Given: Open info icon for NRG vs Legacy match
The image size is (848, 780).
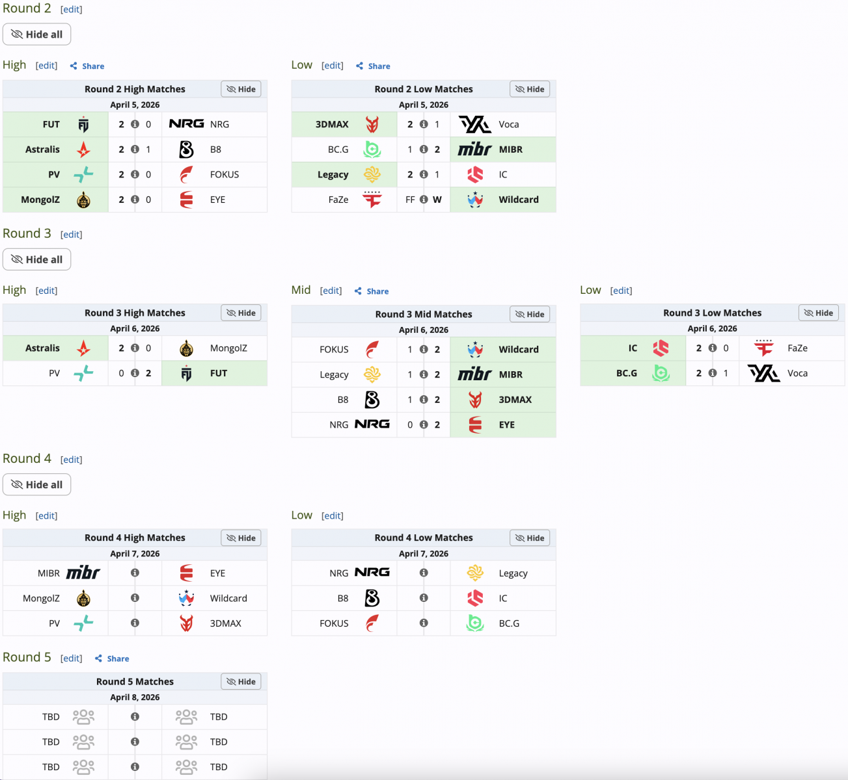Looking at the screenshot, I should (424, 573).
